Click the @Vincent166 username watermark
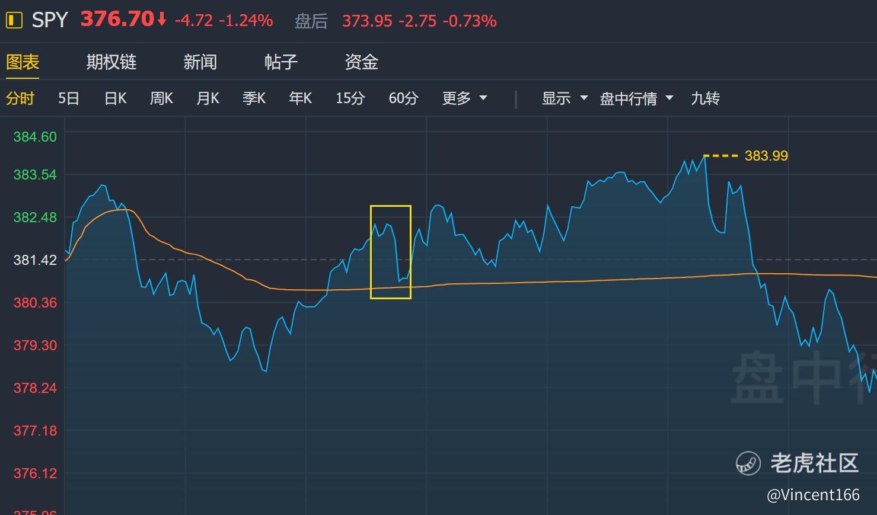This screenshot has height=515, width=877. tap(813, 494)
